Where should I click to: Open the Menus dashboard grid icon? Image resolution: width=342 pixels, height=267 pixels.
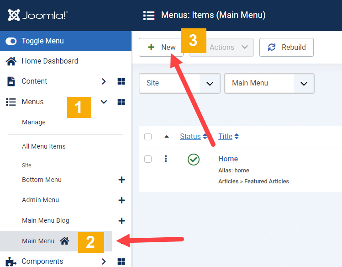[121, 102]
